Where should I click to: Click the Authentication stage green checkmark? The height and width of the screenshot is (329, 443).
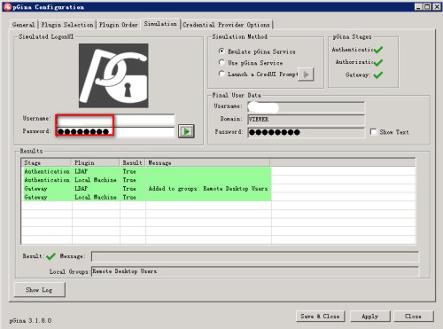pos(378,50)
